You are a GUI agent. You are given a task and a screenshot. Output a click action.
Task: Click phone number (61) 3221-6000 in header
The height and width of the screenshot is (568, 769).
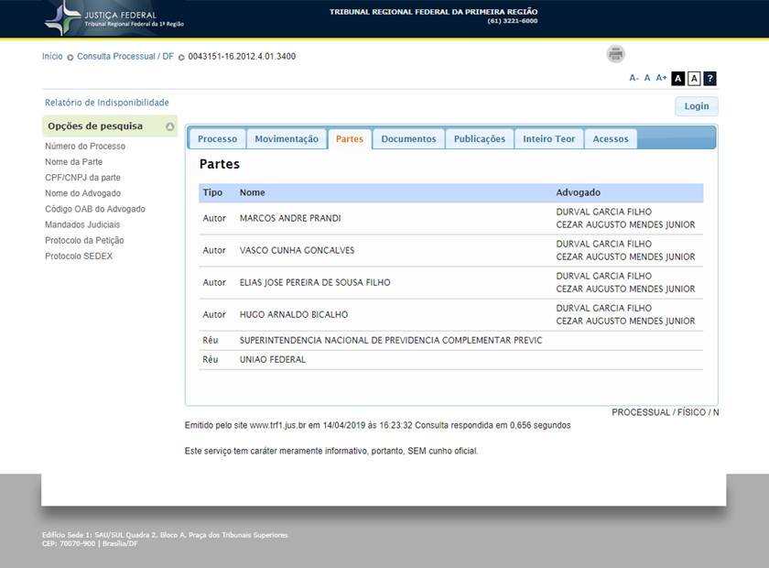coord(513,21)
